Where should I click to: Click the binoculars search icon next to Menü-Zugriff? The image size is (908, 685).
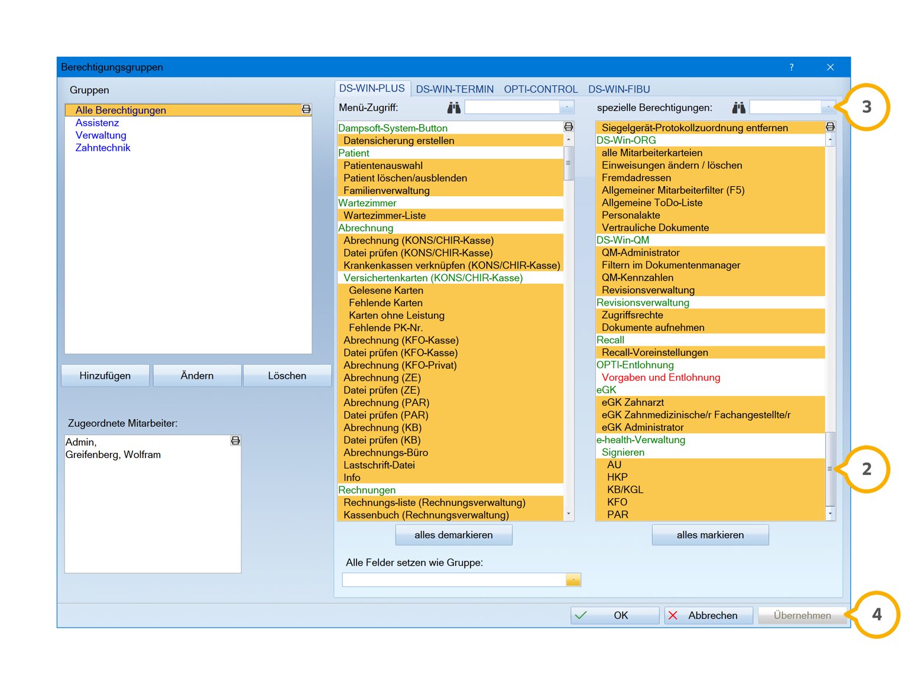[x=453, y=108]
